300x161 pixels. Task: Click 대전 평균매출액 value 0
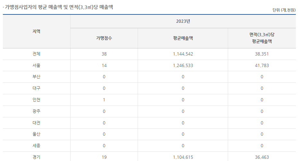click(183, 123)
